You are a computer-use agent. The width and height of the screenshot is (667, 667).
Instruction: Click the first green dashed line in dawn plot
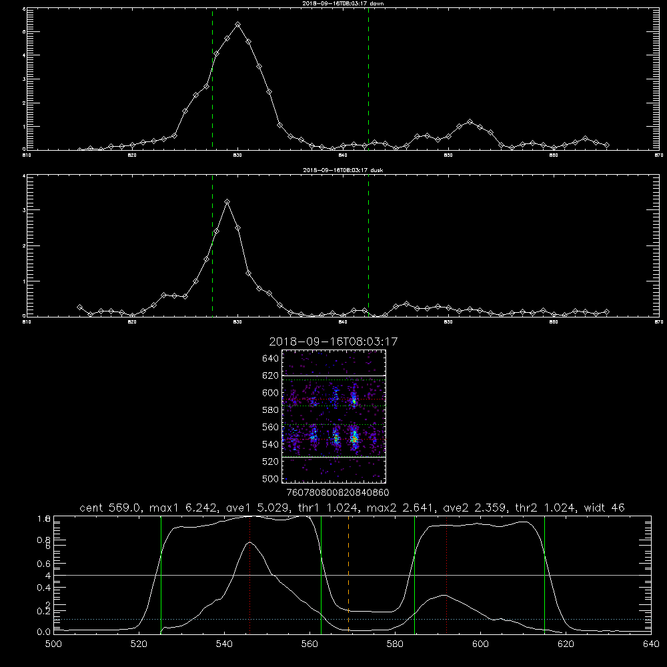(x=212, y=79)
